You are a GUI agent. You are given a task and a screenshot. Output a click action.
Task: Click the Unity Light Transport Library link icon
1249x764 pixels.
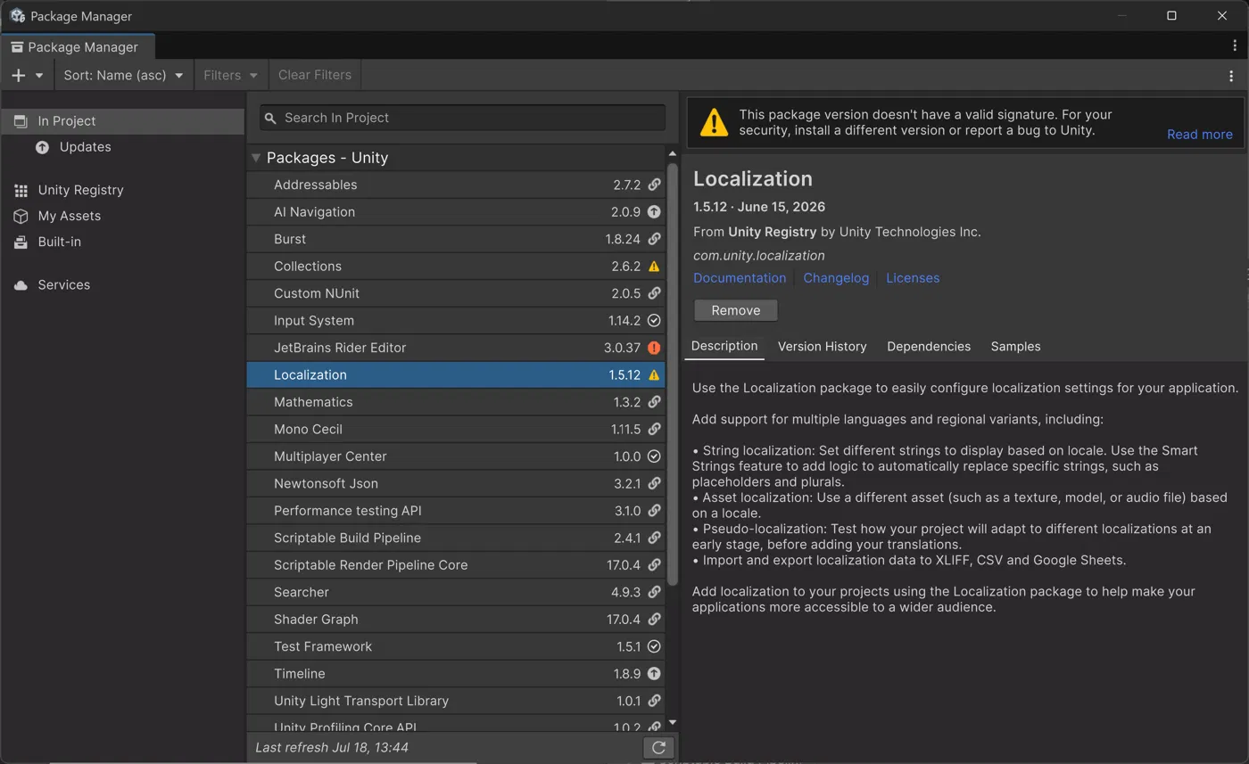[x=654, y=702]
